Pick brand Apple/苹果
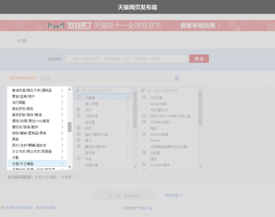 158,104
